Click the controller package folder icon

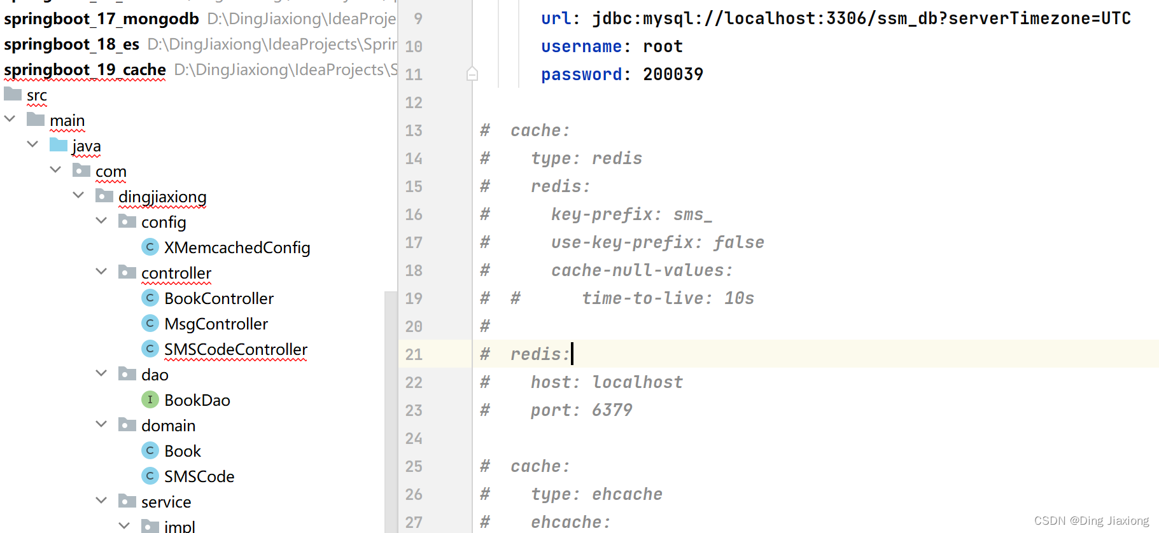click(127, 272)
